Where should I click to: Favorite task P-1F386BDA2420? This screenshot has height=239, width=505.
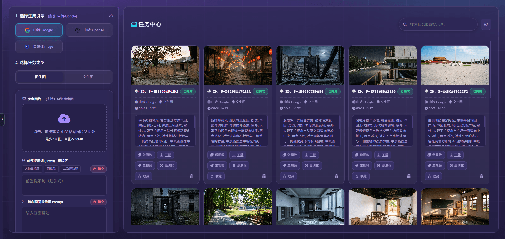pyautogui.click(x=361, y=176)
